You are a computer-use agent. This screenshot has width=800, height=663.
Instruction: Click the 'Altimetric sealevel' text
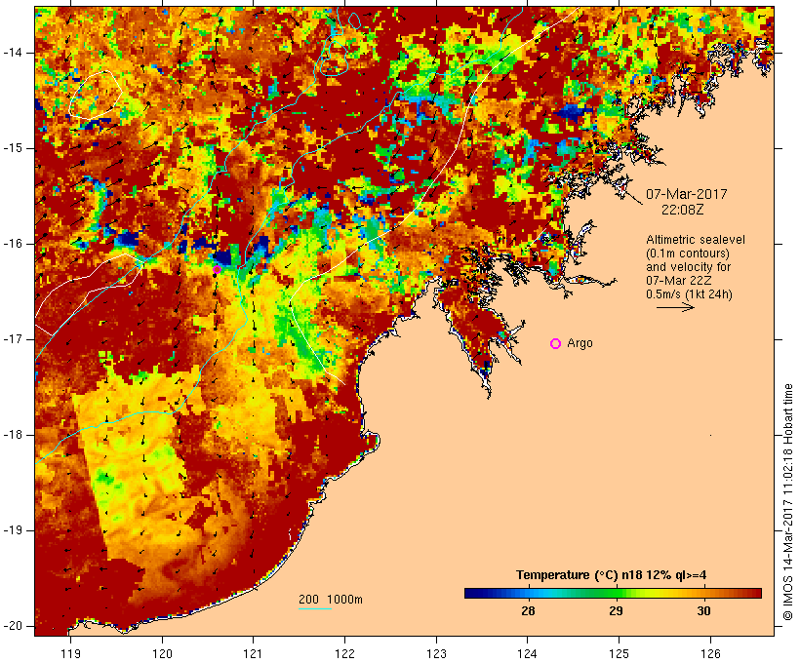[696, 240]
